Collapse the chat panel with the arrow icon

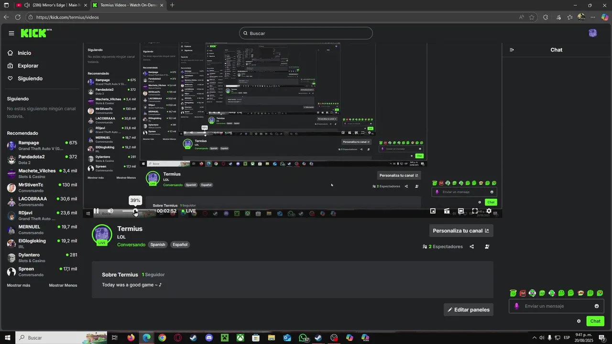pos(512,50)
